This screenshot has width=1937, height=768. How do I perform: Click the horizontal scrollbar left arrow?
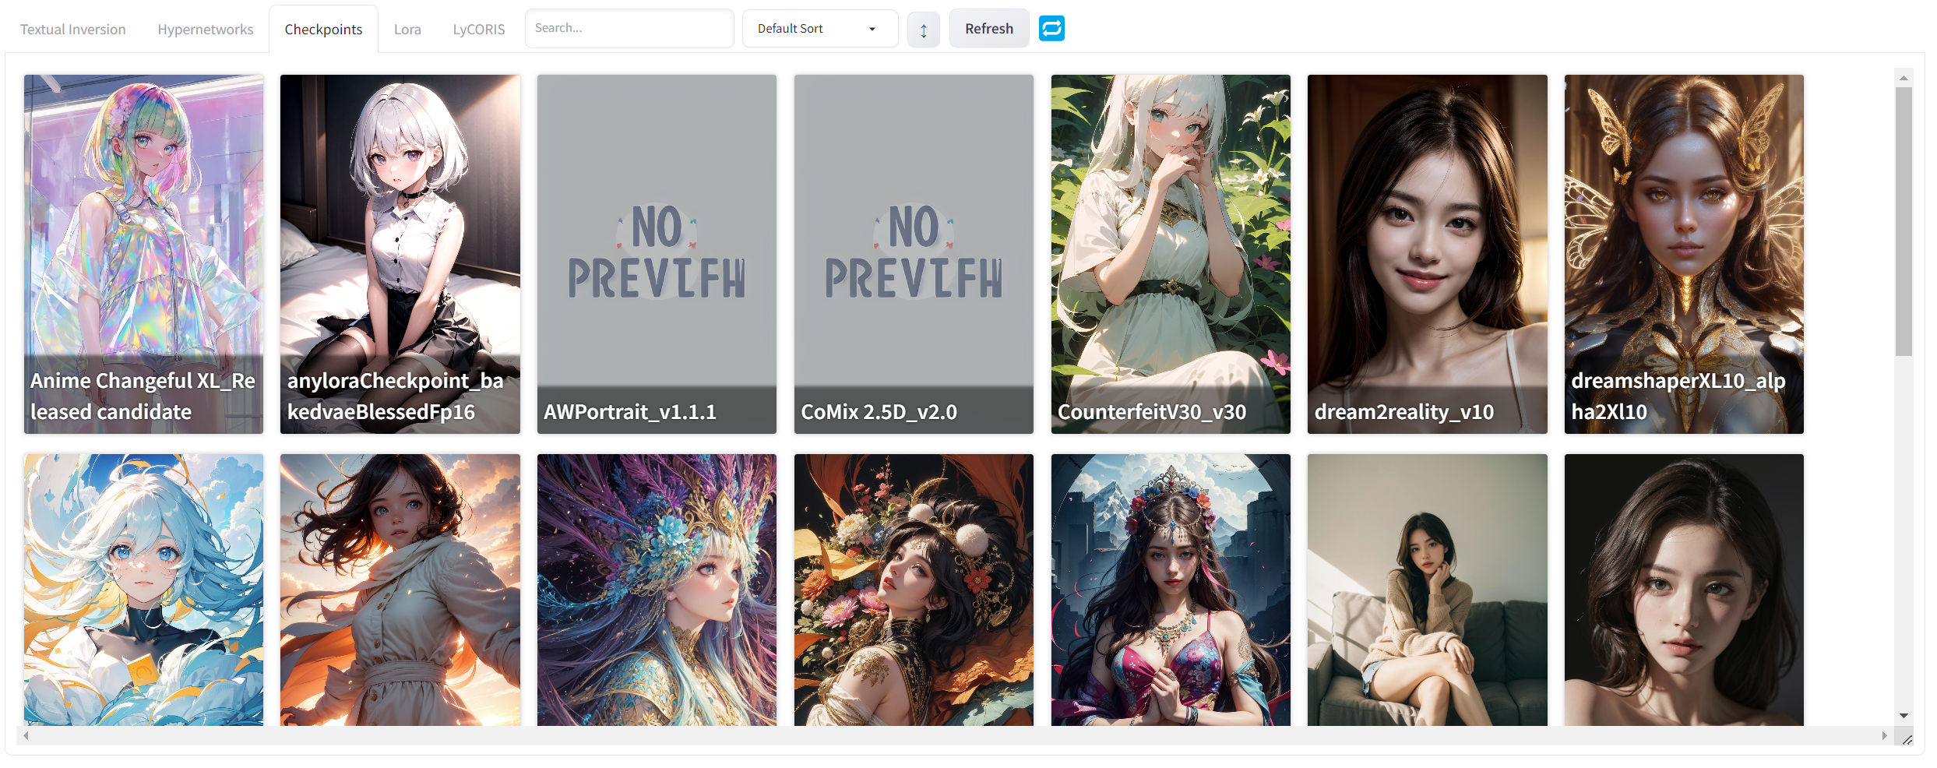click(x=26, y=735)
